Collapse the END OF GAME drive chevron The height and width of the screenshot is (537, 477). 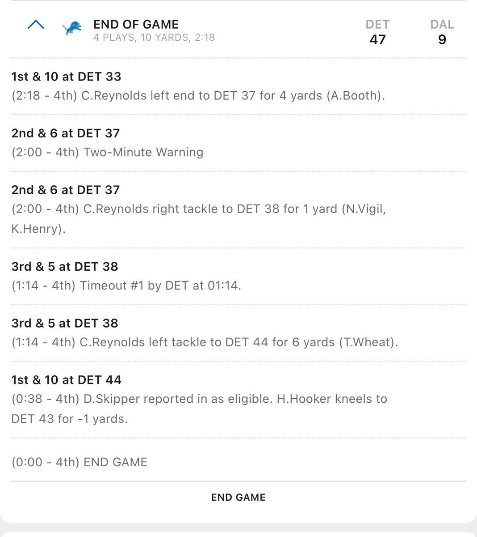pyautogui.click(x=36, y=25)
